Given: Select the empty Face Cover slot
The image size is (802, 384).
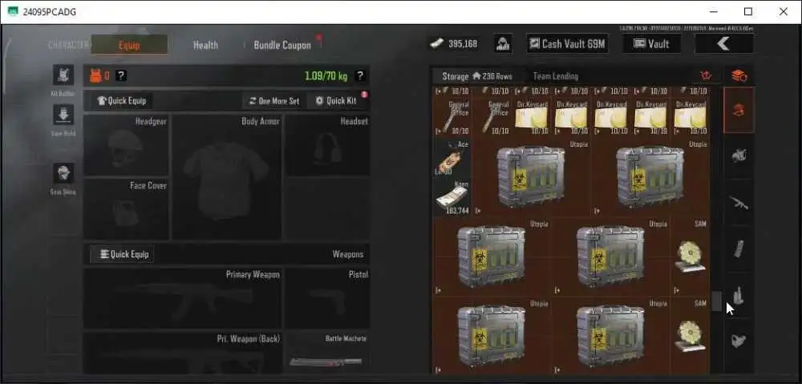Looking at the screenshot, I should (126, 208).
